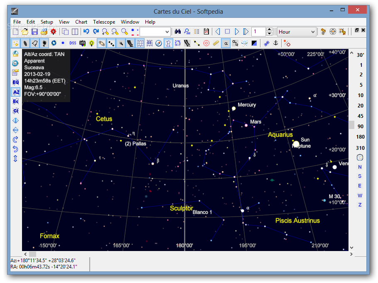Toggle star display in the object toolbar
The height and width of the screenshot is (283, 378).
point(15,43)
